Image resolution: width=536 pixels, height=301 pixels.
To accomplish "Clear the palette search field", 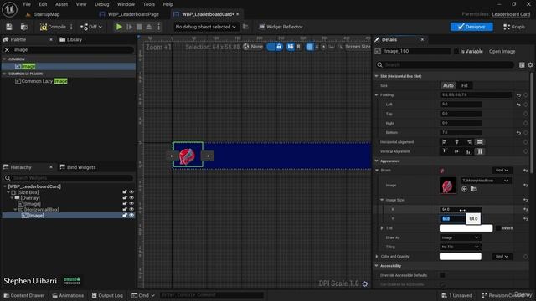I will [x=7, y=50].
